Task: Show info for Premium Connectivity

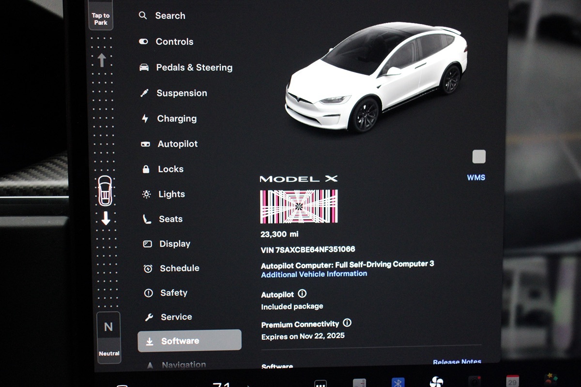Action: (x=347, y=323)
